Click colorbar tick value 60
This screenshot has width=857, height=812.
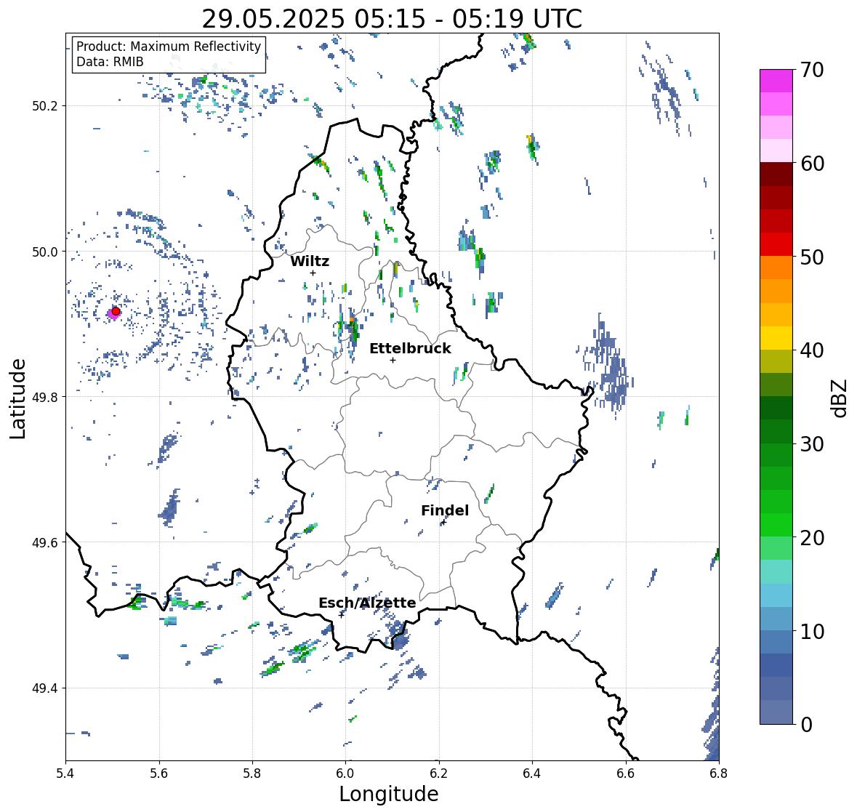(812, 164)
